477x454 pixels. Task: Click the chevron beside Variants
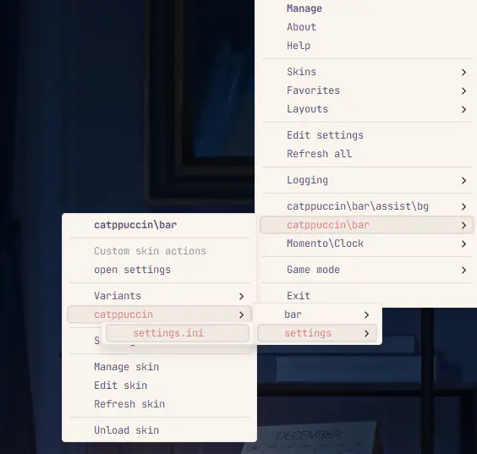pos(241,296)
